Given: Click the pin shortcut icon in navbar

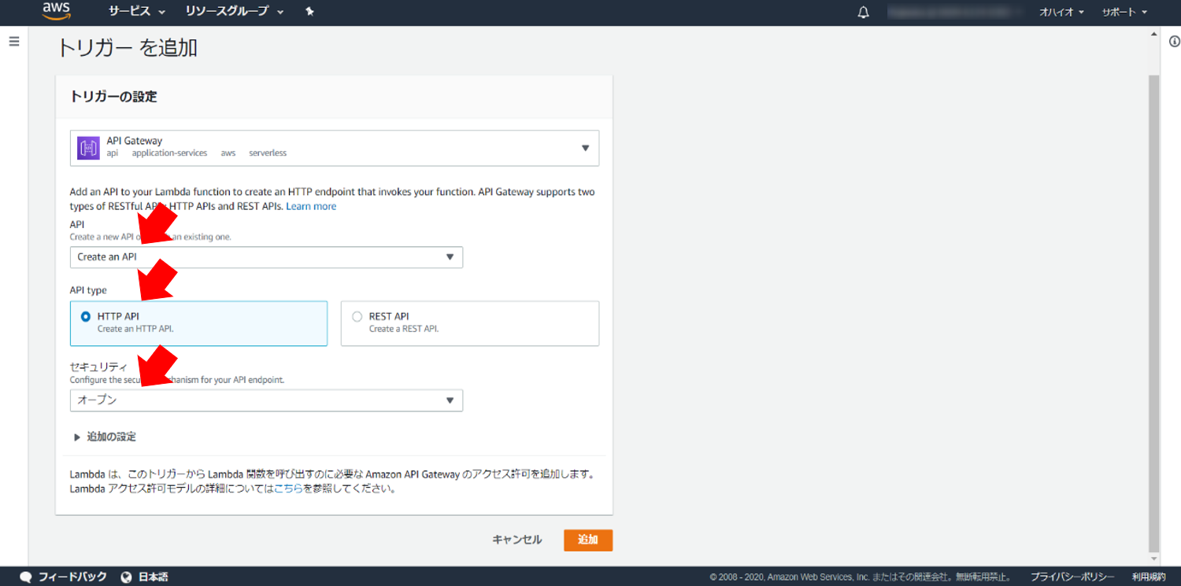Looking at the screenshot, I should [309, 12].
